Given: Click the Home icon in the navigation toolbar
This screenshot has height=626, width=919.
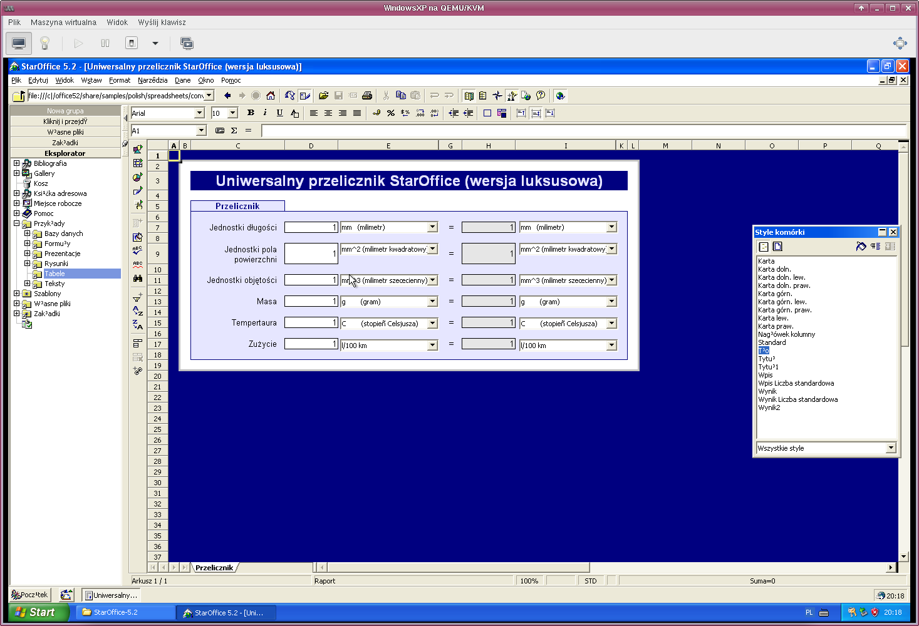Looking at the screenshot, I should pyautogui.click(x=271, y=96).
